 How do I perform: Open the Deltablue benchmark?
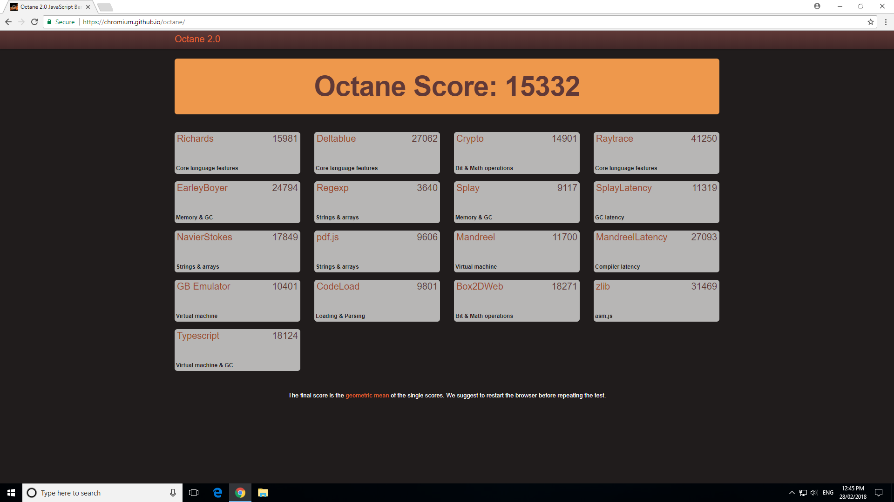coord(336,139)
